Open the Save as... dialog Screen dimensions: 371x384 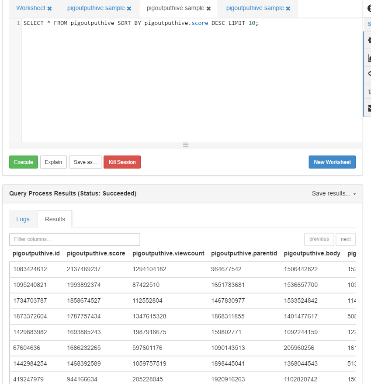(x=85, y=162)
